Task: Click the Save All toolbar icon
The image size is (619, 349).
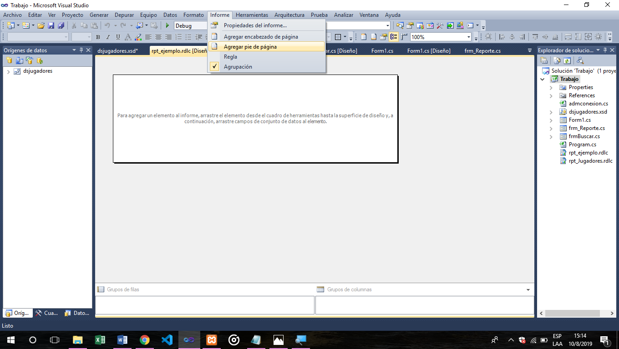Action: click(x=61, y=25)
